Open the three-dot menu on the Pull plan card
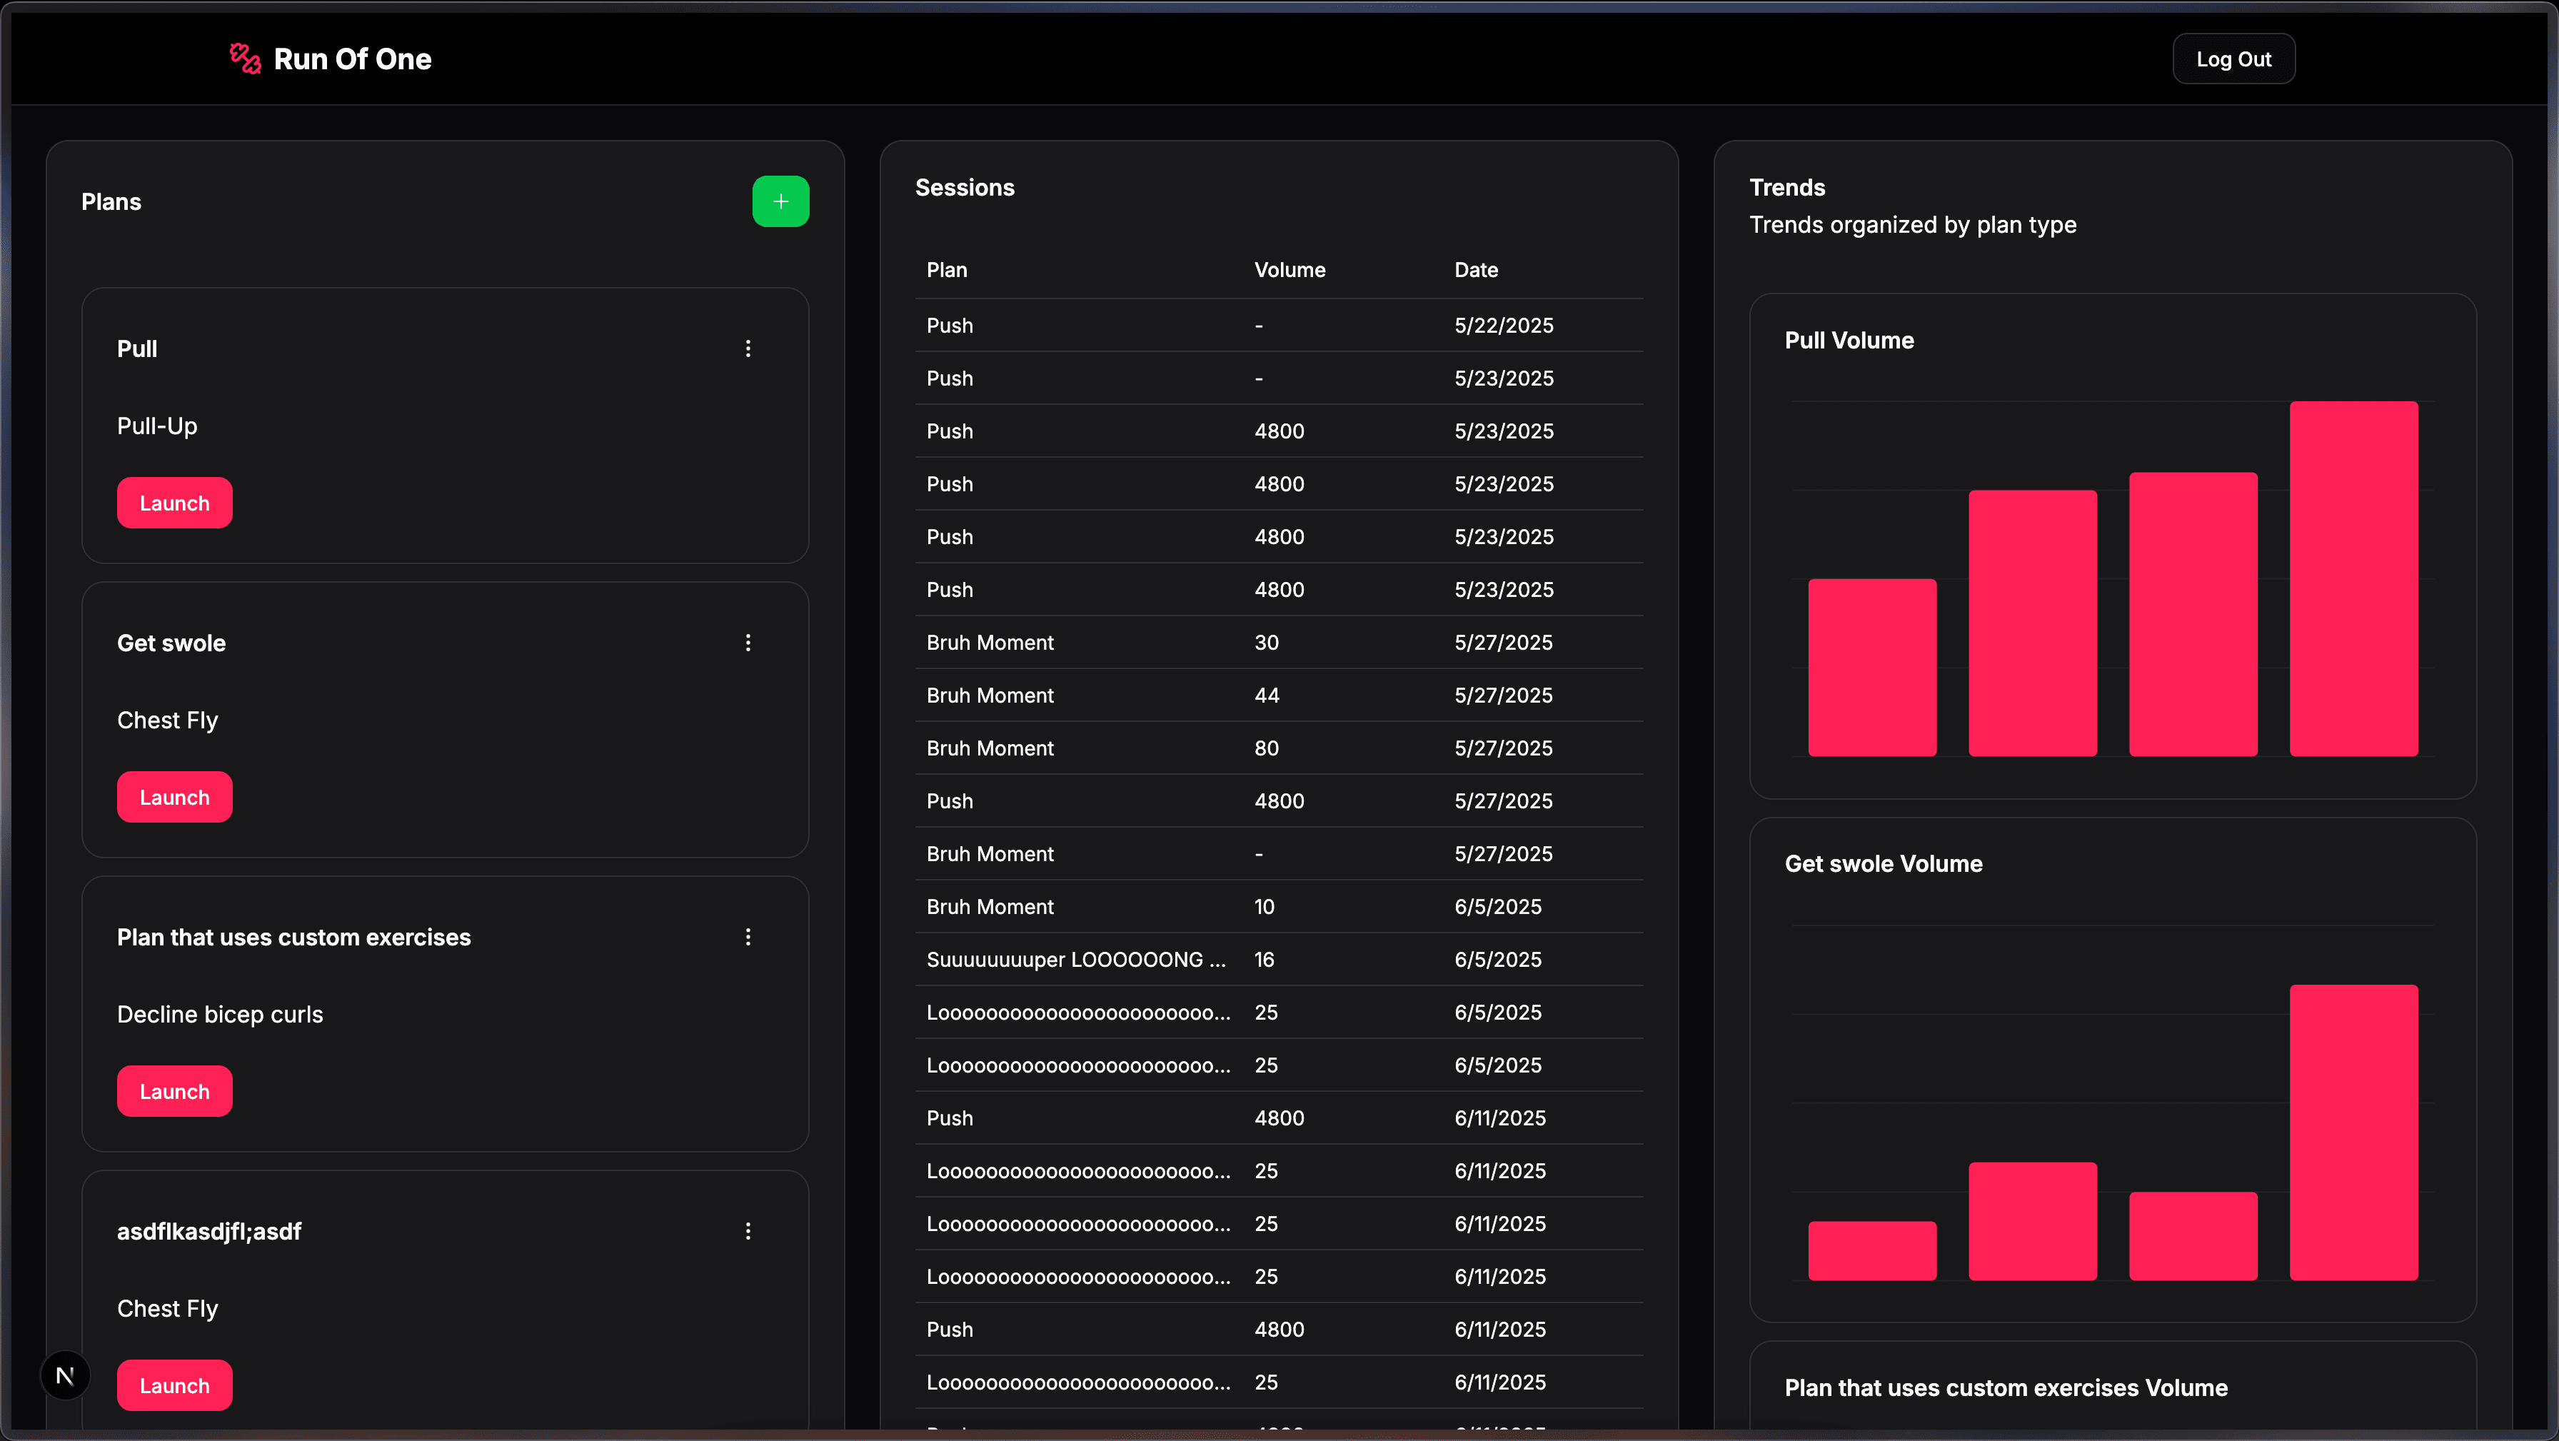2559x1441 pixels. click(x=748, y=348)
